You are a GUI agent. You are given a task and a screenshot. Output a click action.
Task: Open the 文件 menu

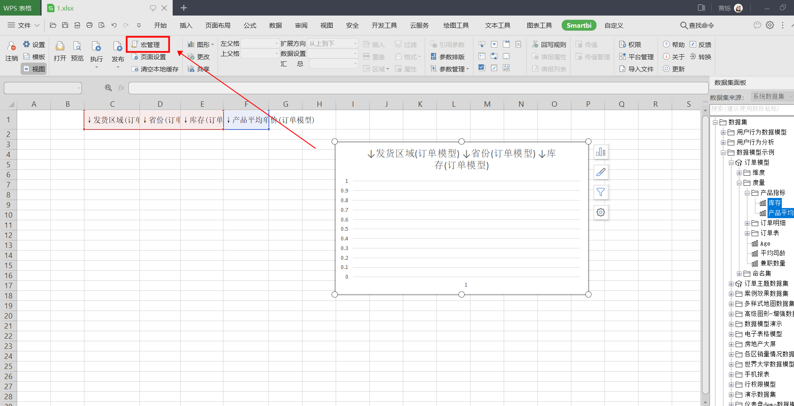coord(24,25)
